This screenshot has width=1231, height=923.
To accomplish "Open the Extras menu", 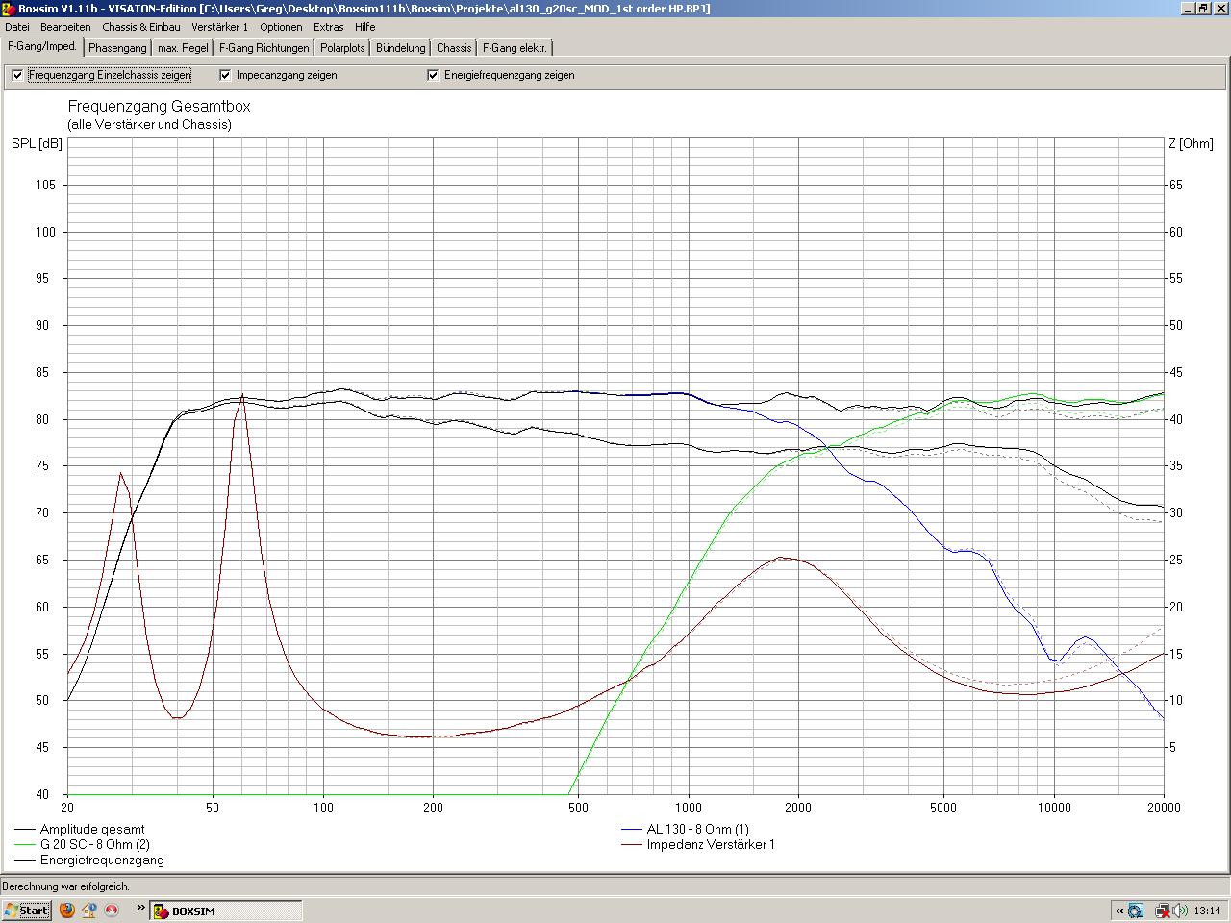I will [x=329, y=27].
